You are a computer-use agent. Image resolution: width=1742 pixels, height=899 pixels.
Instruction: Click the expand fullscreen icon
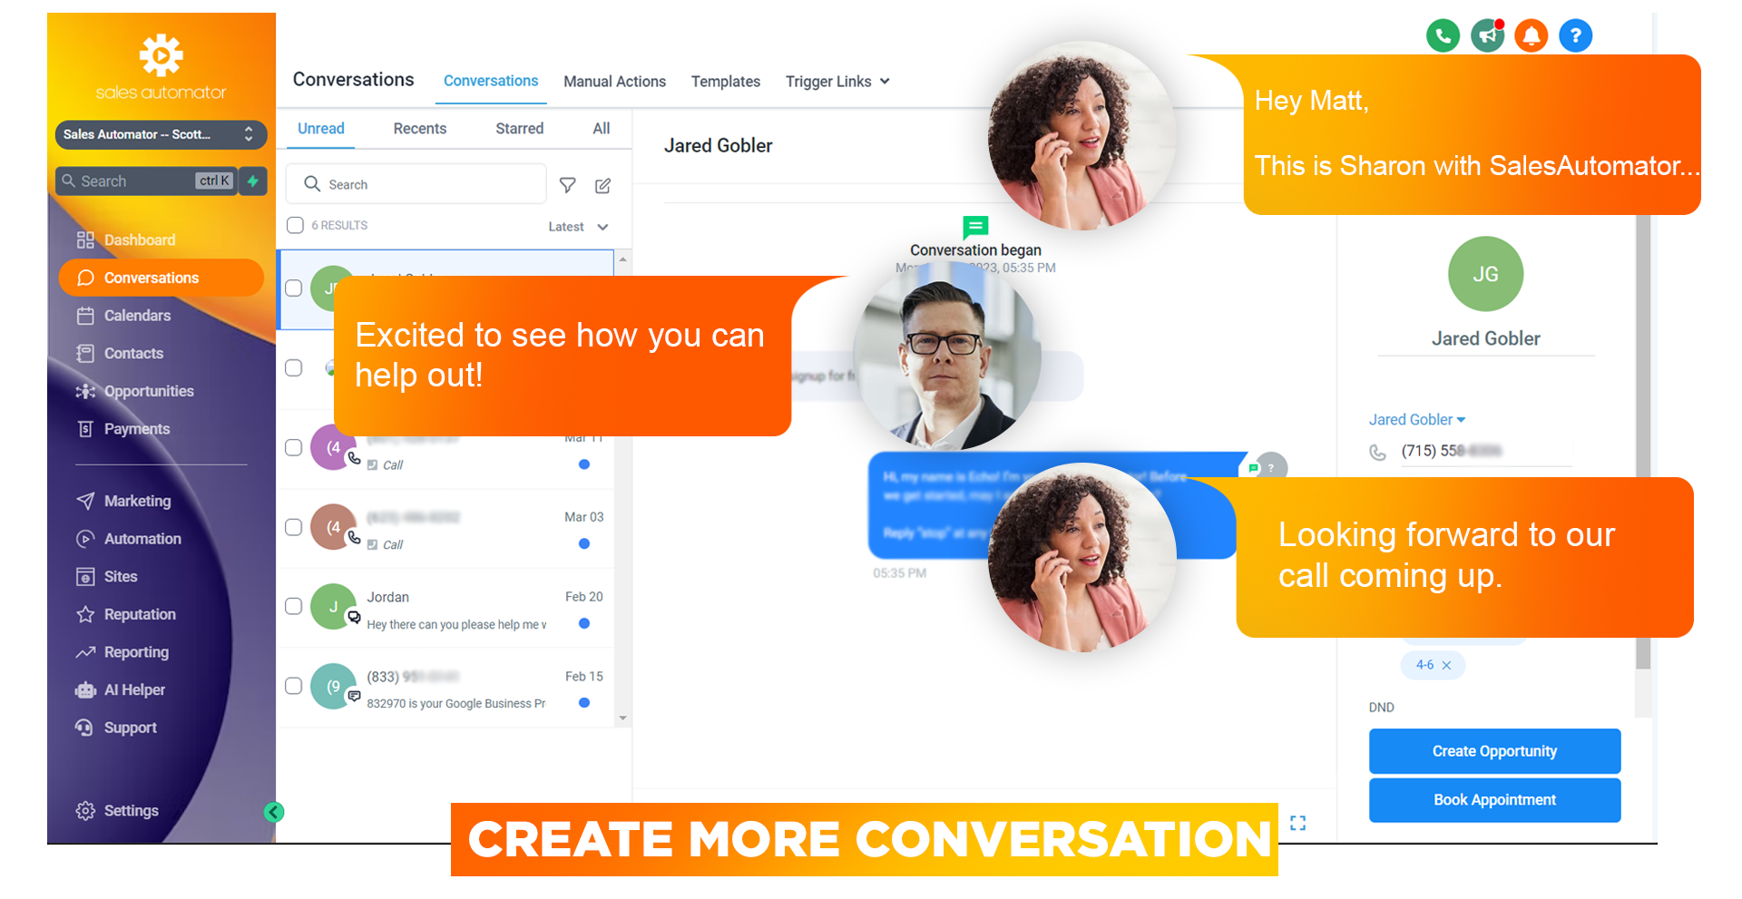1298,823
